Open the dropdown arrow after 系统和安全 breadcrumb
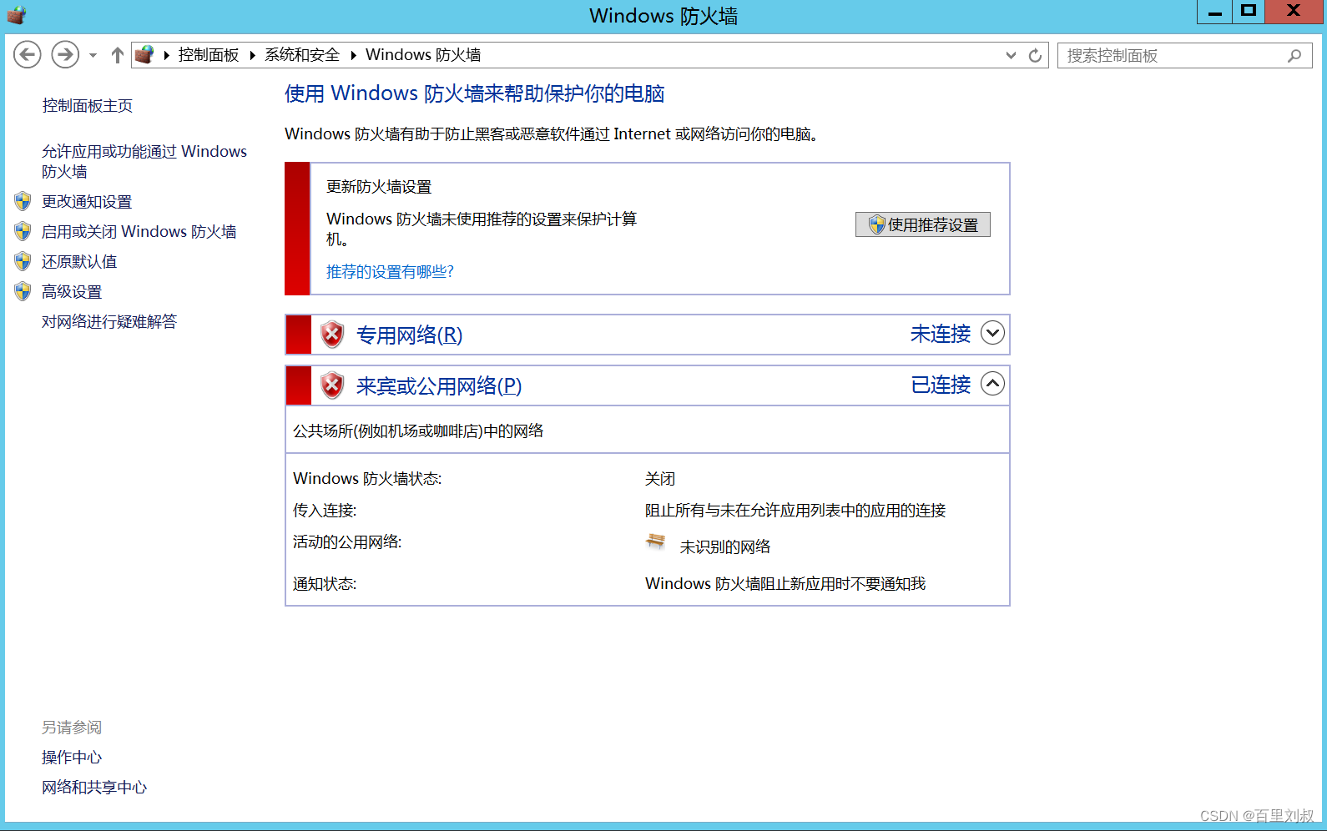 click(x=353, y=55)
